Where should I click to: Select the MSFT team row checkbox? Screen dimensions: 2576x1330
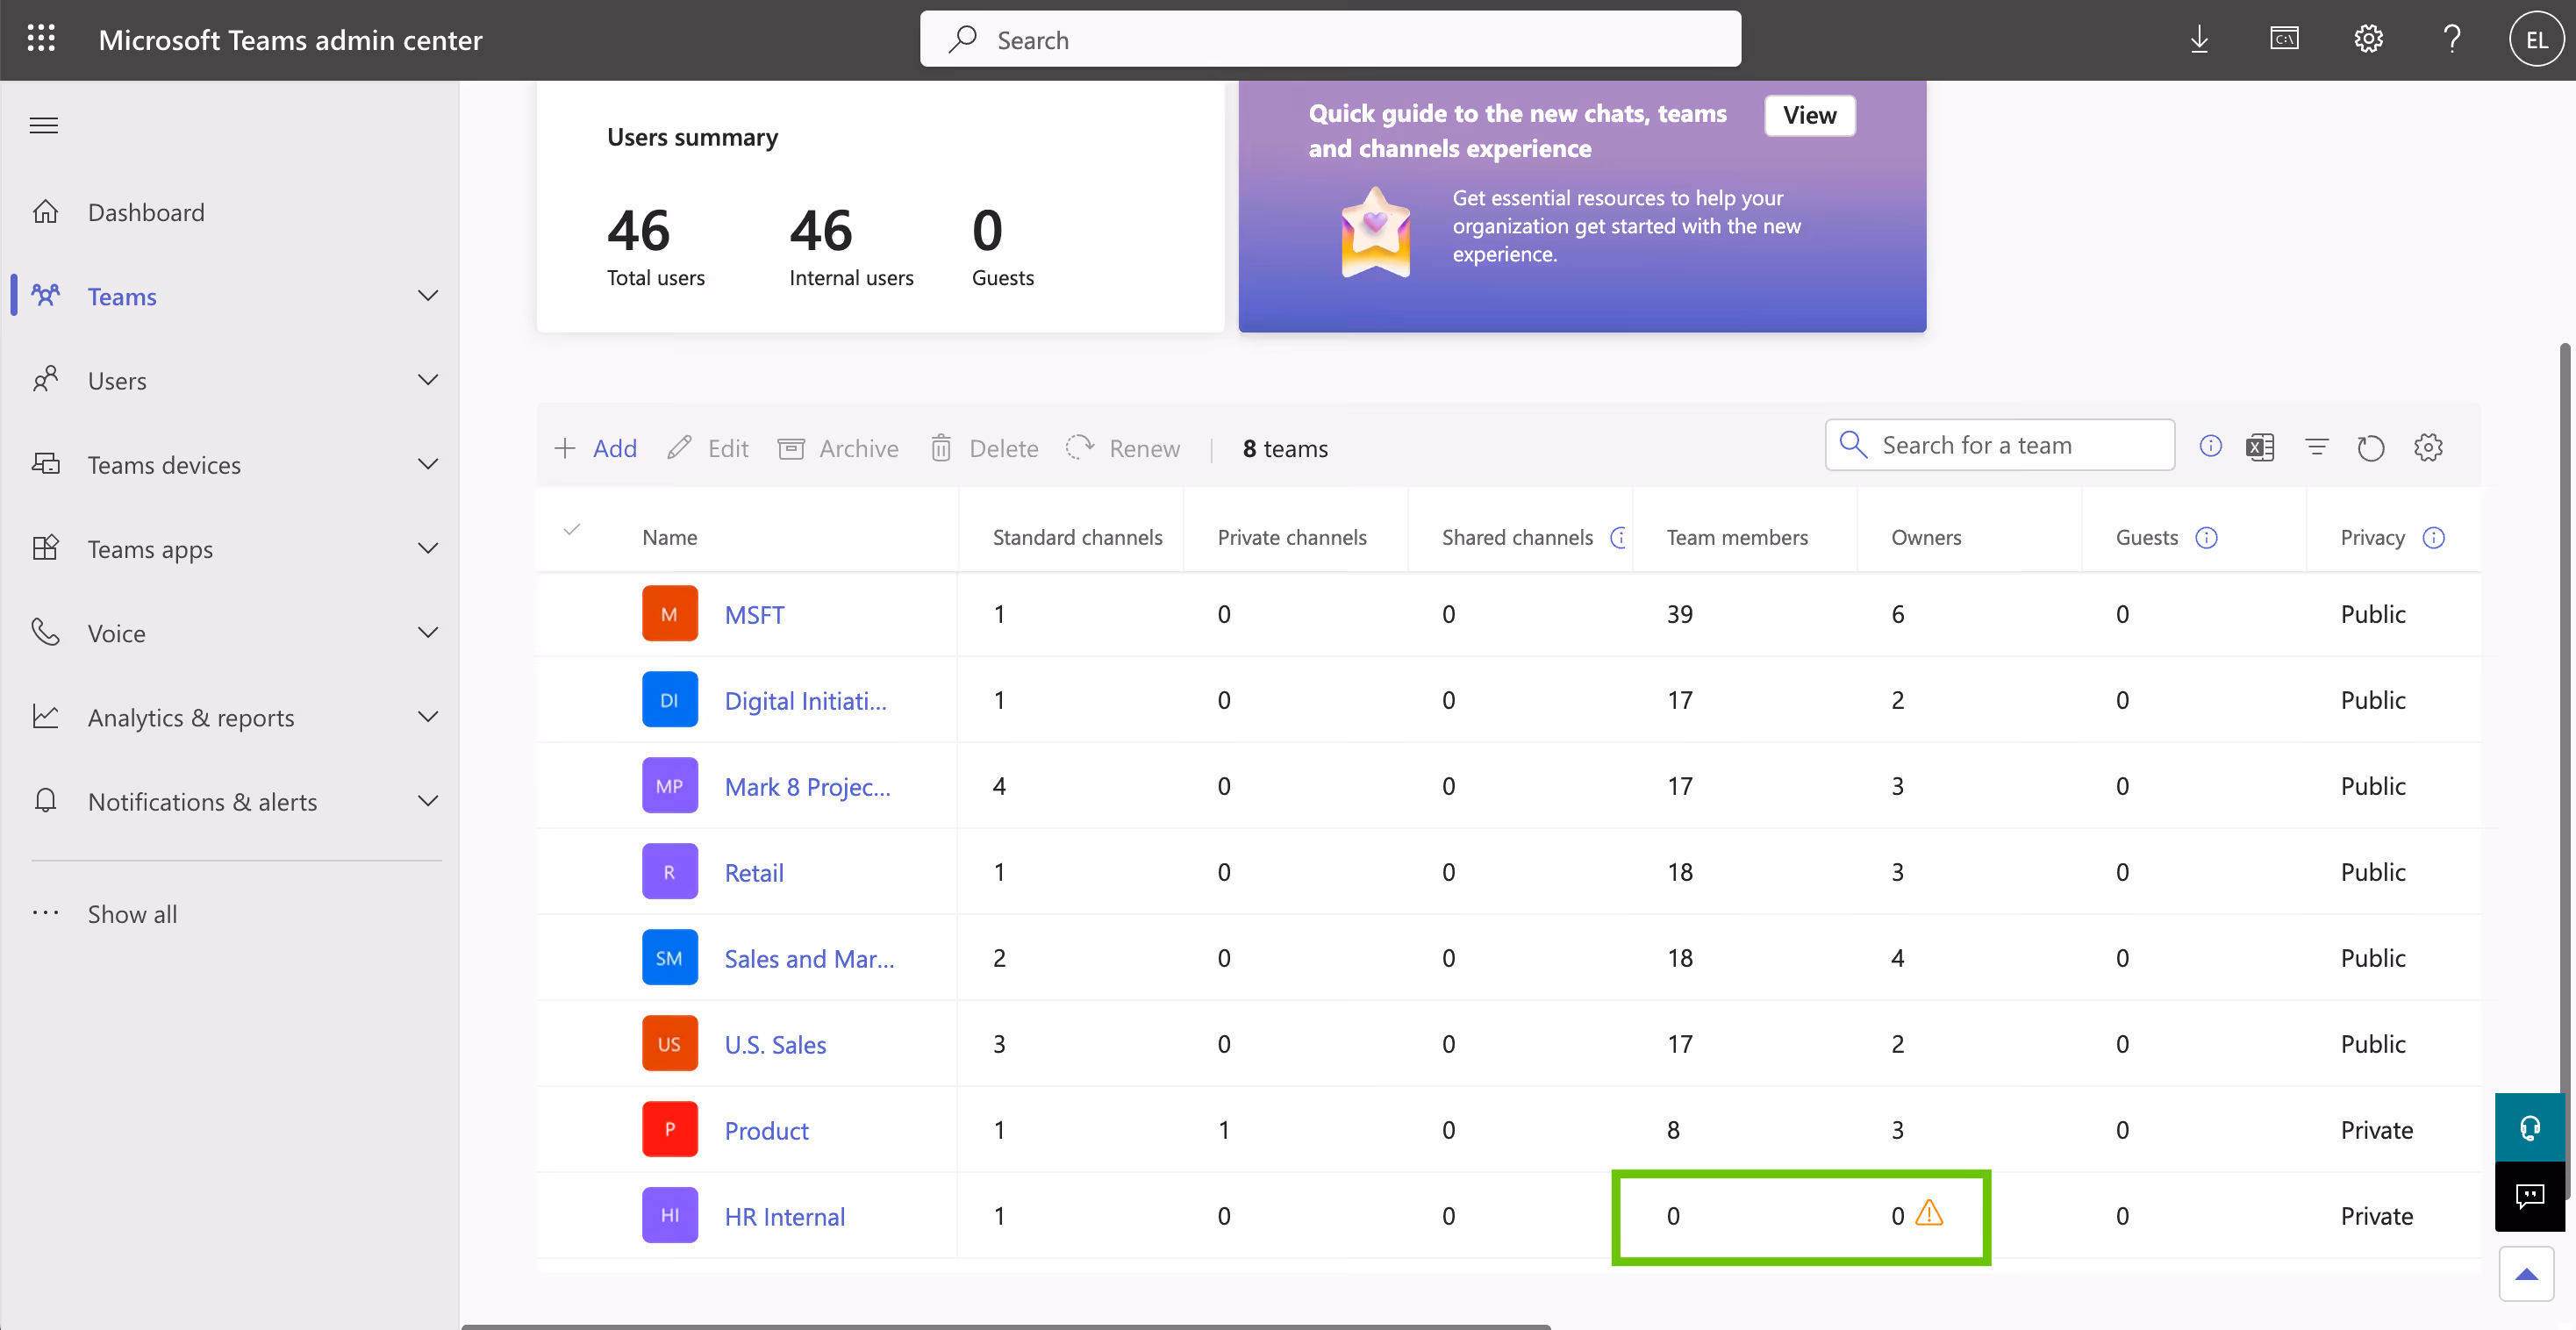coord(574,614)
